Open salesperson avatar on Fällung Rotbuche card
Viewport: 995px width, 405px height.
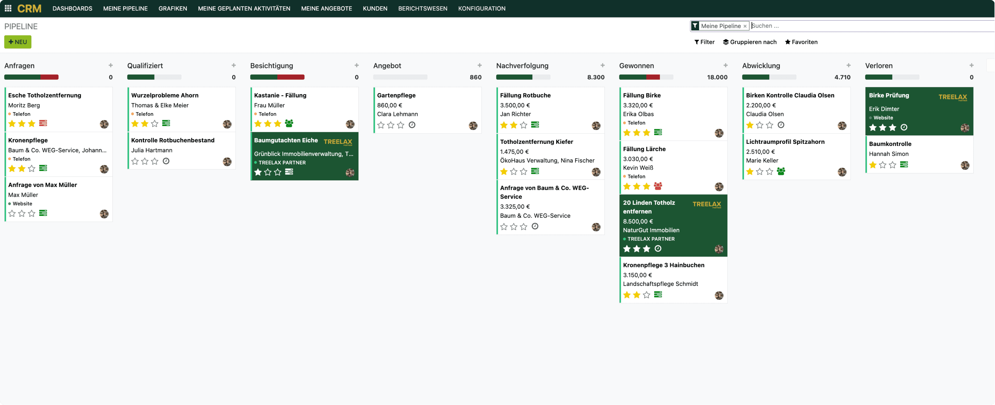596,126
